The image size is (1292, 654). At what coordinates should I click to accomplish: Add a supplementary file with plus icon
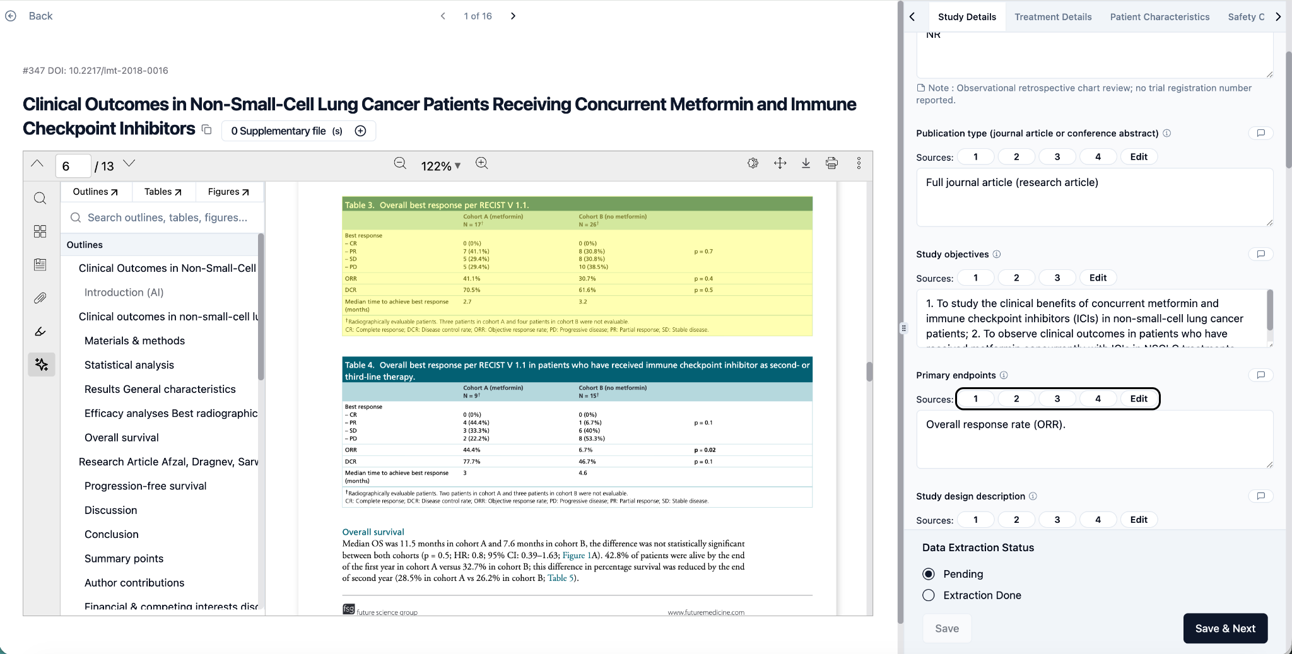[360, 131]
